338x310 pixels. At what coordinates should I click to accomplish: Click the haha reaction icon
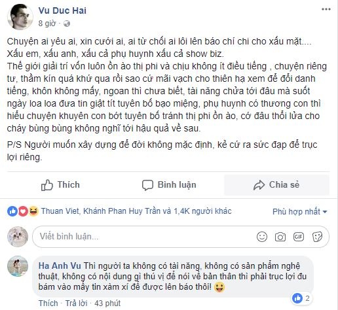pos(33,211)
